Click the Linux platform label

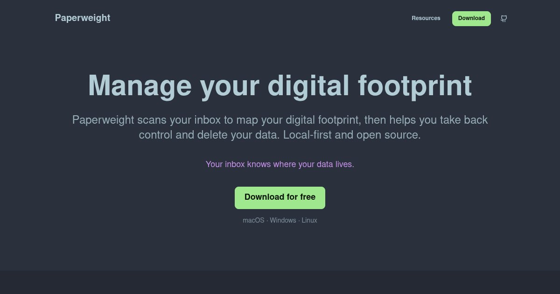tap(309, 220)
